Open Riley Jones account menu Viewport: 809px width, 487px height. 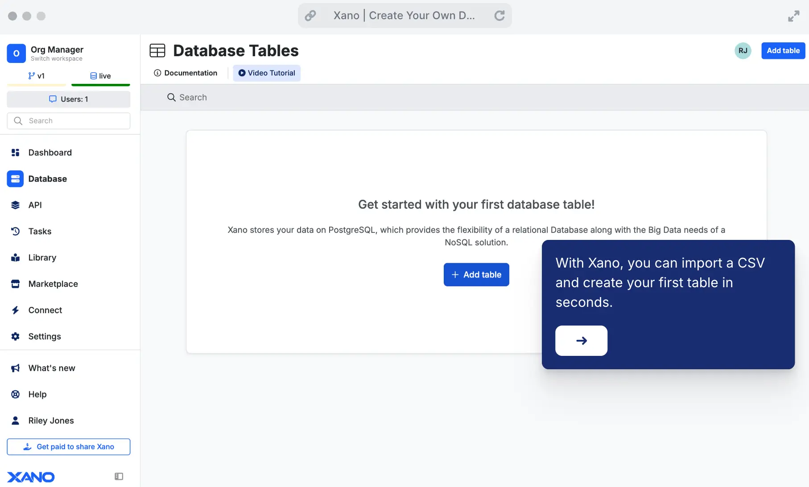51,421
